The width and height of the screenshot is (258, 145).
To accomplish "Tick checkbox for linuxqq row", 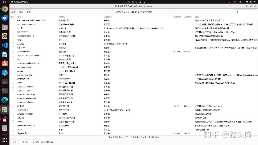I will coord(13,44).
